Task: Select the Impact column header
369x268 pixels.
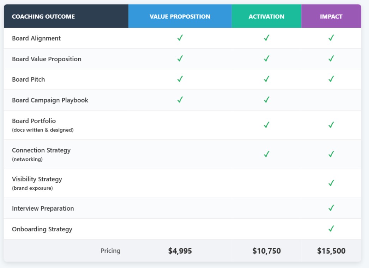Action: 331,17
